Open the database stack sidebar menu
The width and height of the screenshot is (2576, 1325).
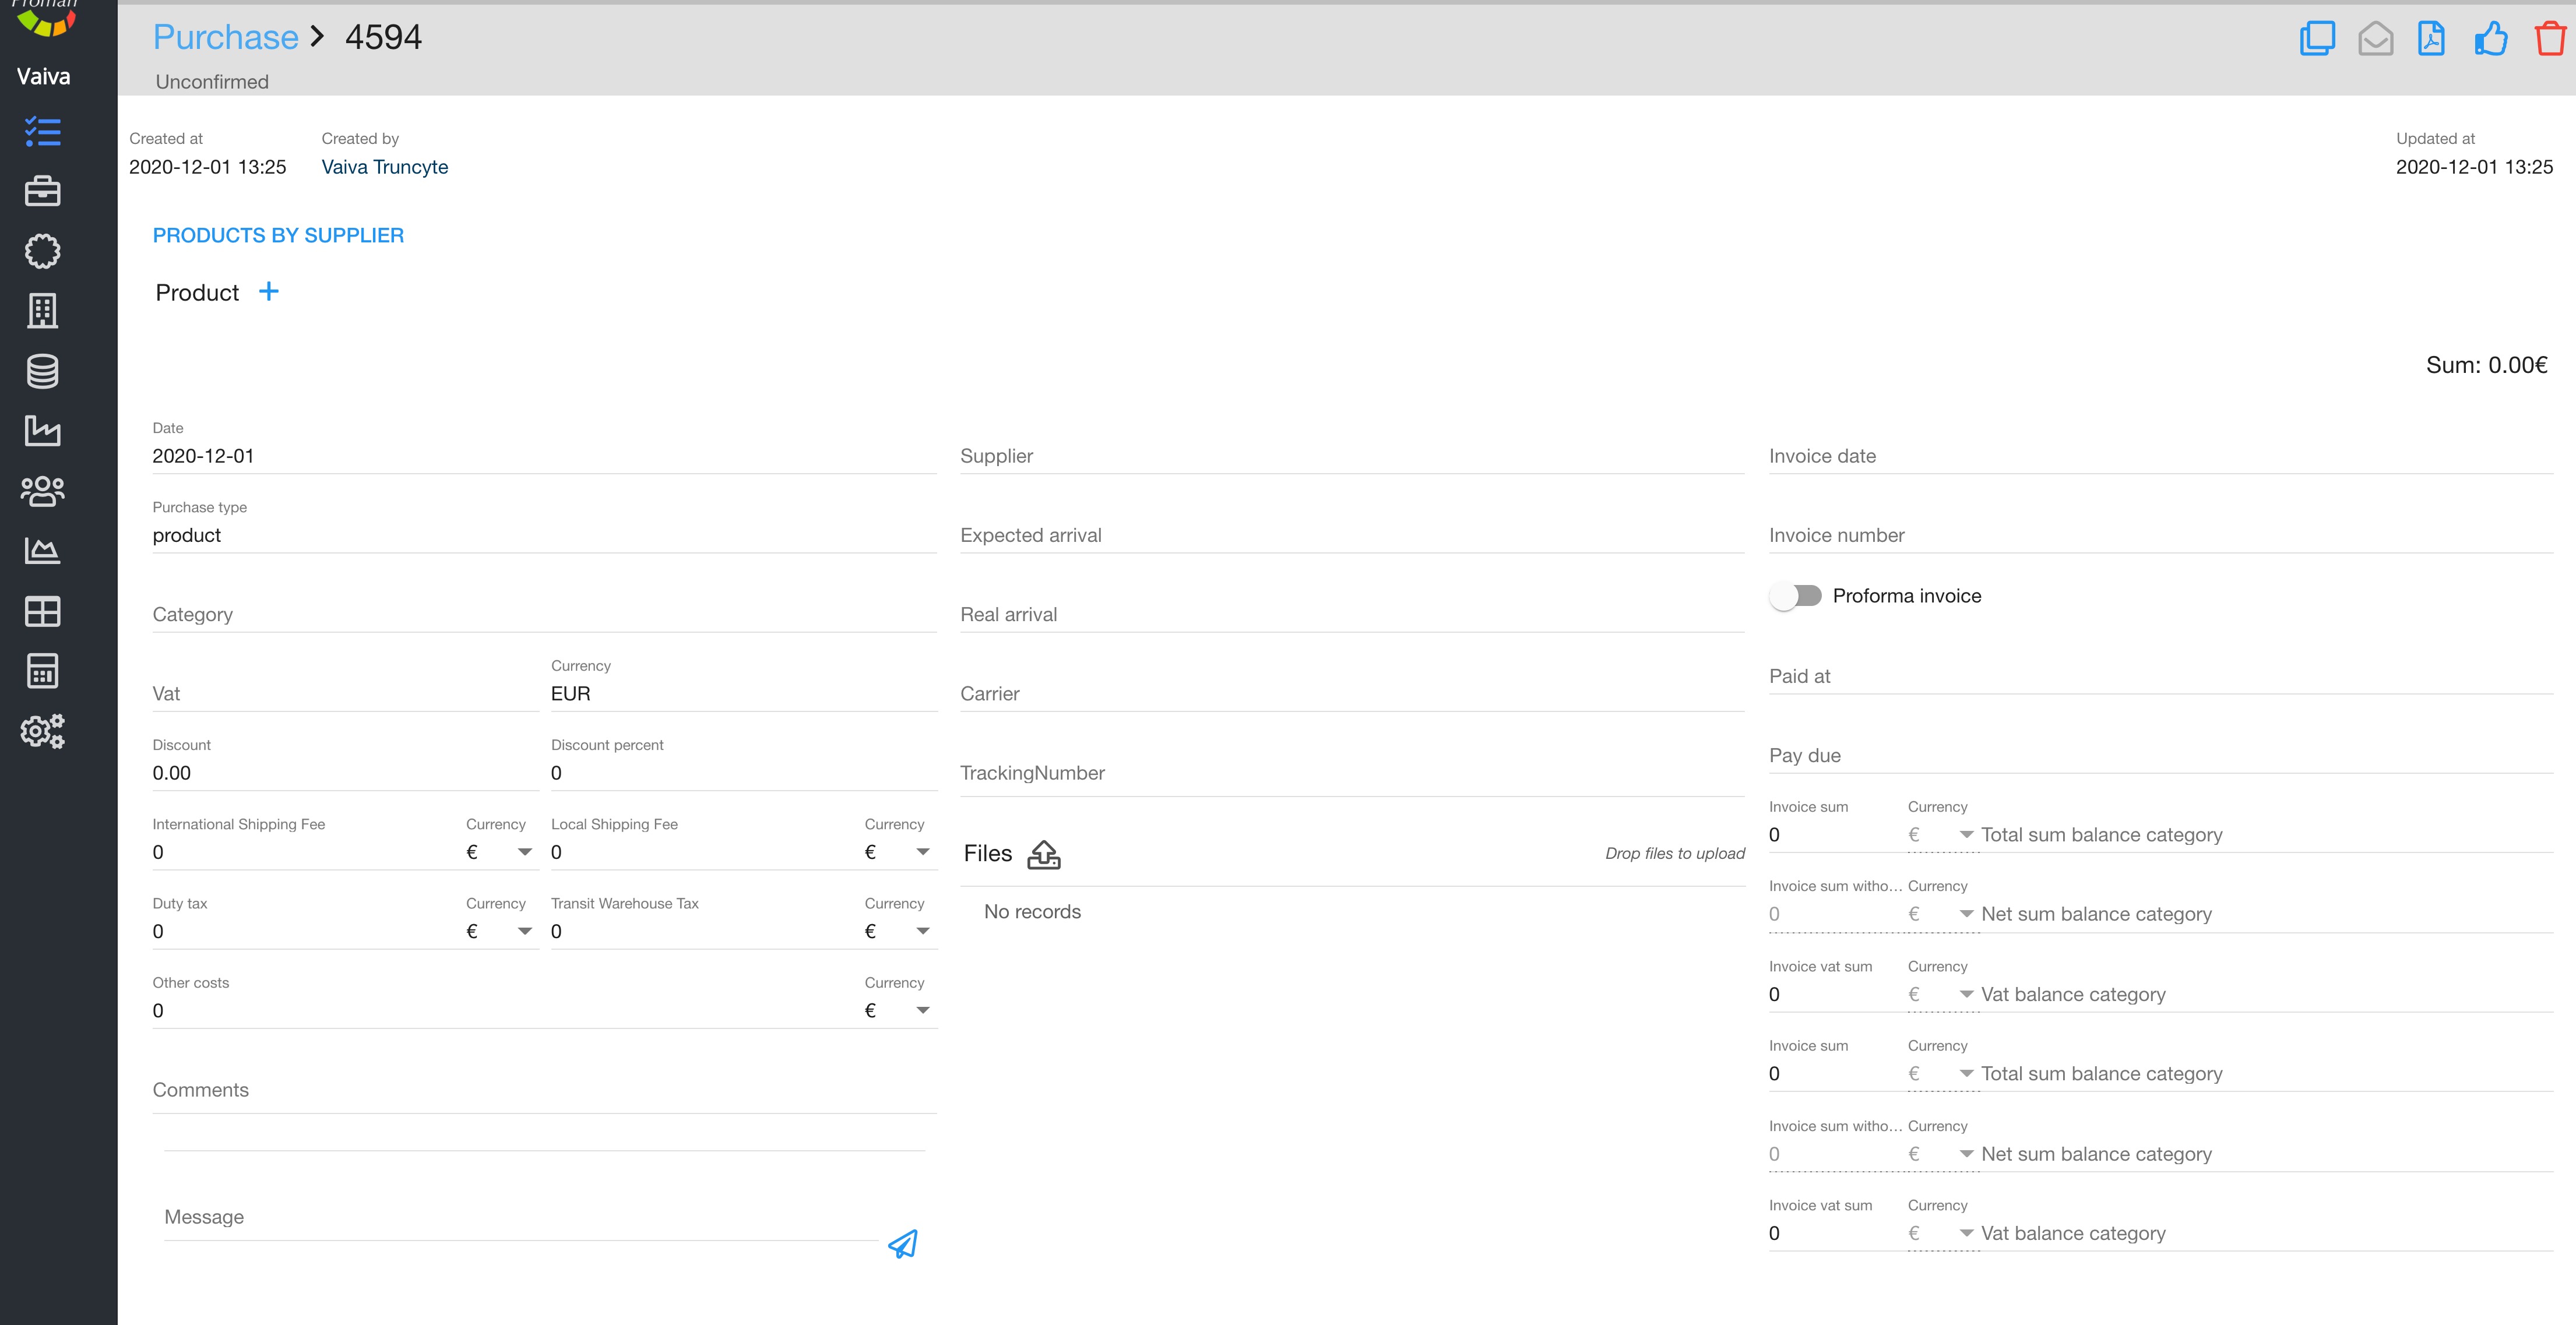click(x=42, y=371)
